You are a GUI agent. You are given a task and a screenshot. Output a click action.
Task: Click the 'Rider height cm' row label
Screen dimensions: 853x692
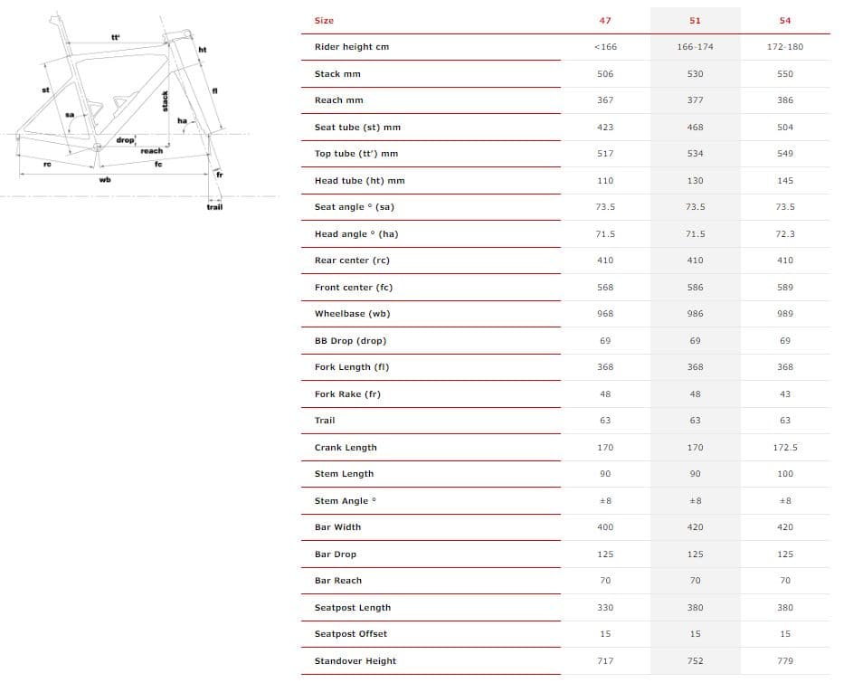(351, 47)
